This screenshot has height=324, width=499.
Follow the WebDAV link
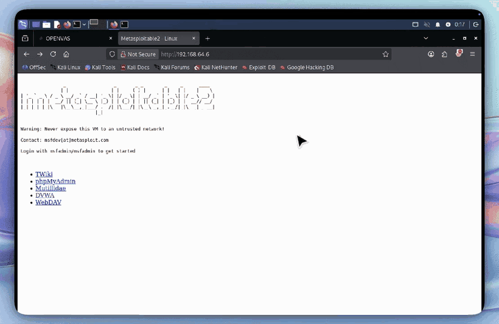[48, 202]
